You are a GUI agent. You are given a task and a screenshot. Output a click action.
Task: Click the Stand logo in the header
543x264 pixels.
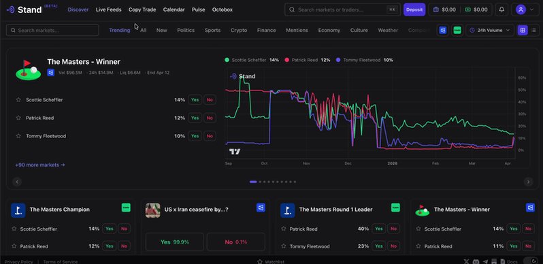(25, 10)
